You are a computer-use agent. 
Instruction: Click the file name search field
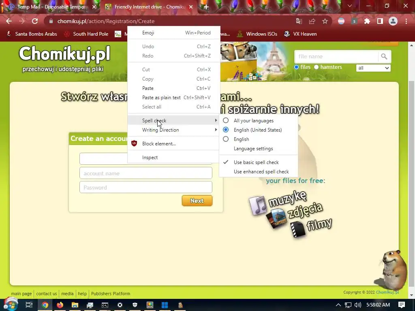click(336, 56)
